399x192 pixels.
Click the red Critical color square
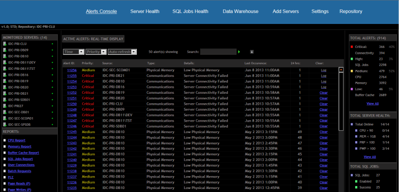tap(352, 47)
